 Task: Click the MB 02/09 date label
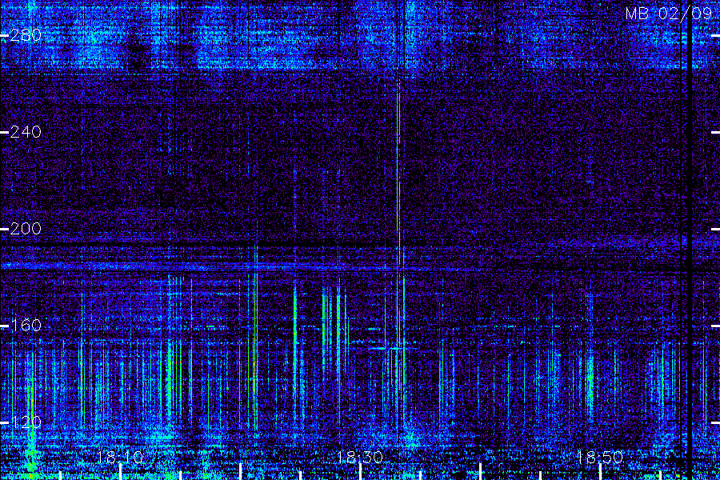(669, 14)
